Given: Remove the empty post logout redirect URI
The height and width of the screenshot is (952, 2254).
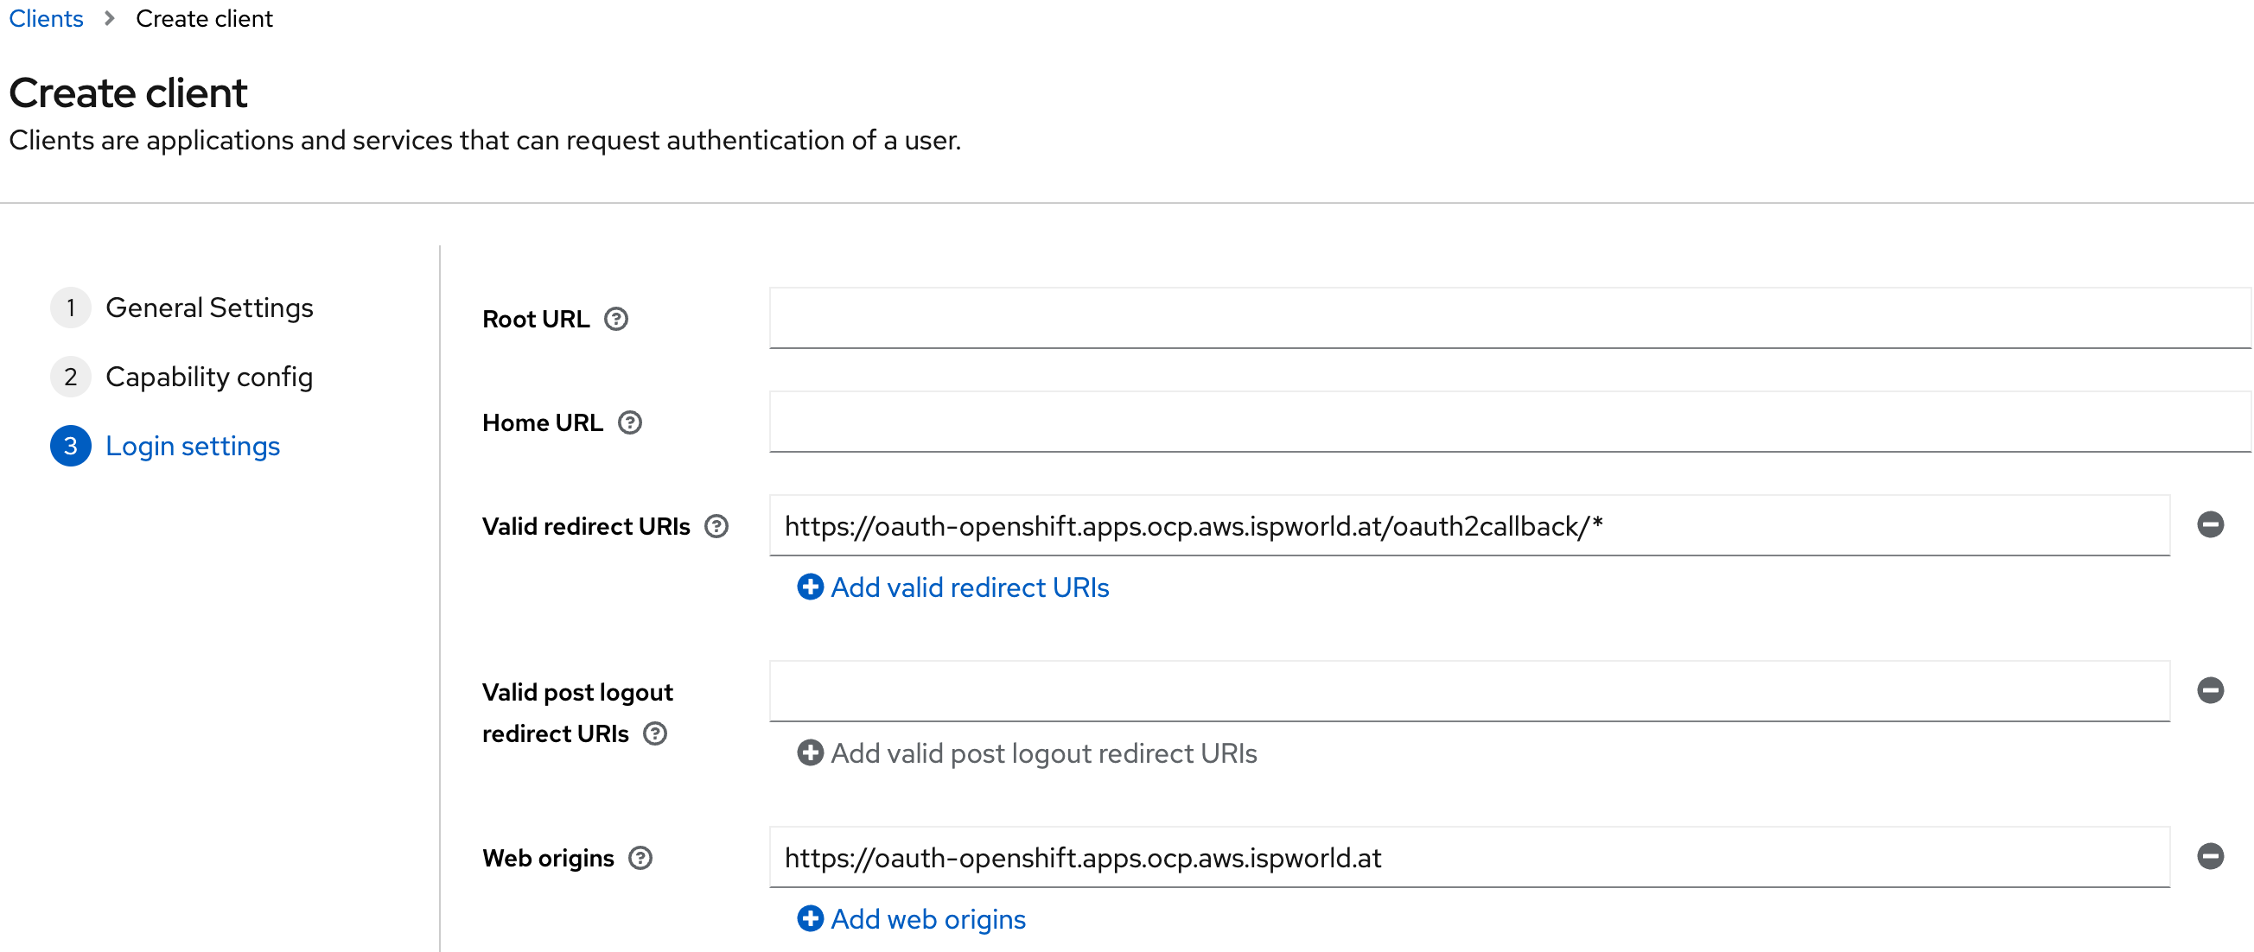Looking at the screenshot, I should pyautogui.click(x=2209, y=690).
